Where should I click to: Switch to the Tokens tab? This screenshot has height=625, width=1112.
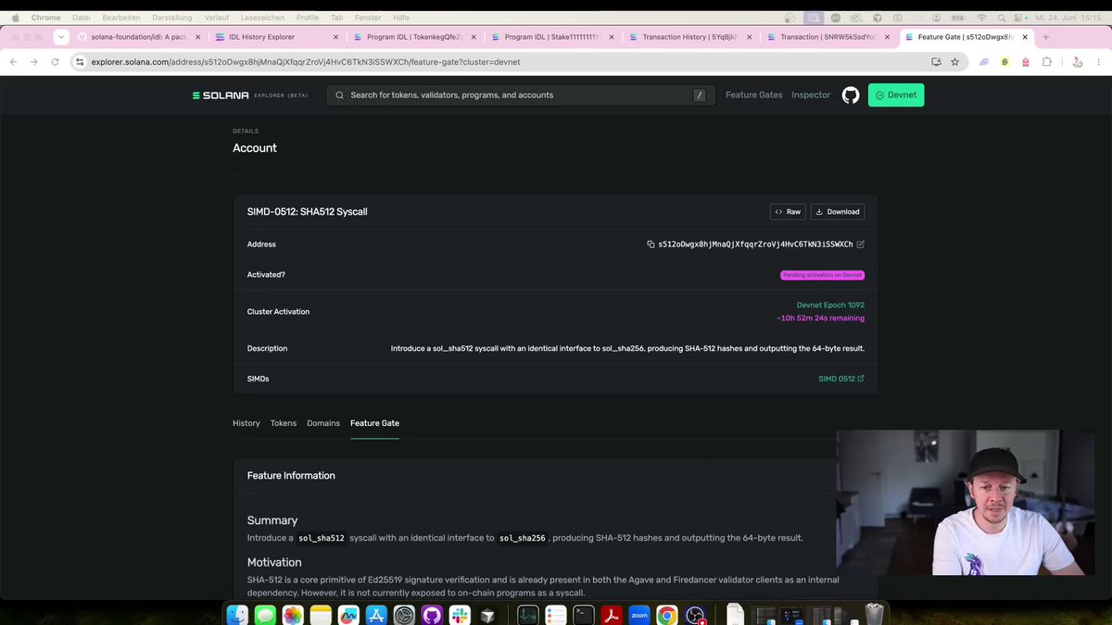pyautogui.click(x=284, y=423)
